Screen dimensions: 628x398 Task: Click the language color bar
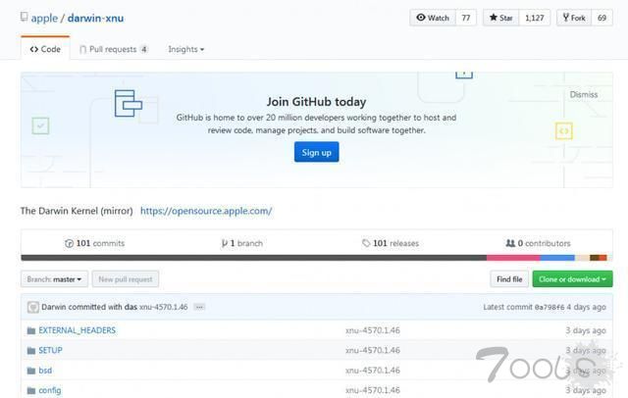[316, 258]
